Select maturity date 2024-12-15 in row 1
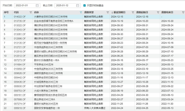 point(117,17)
